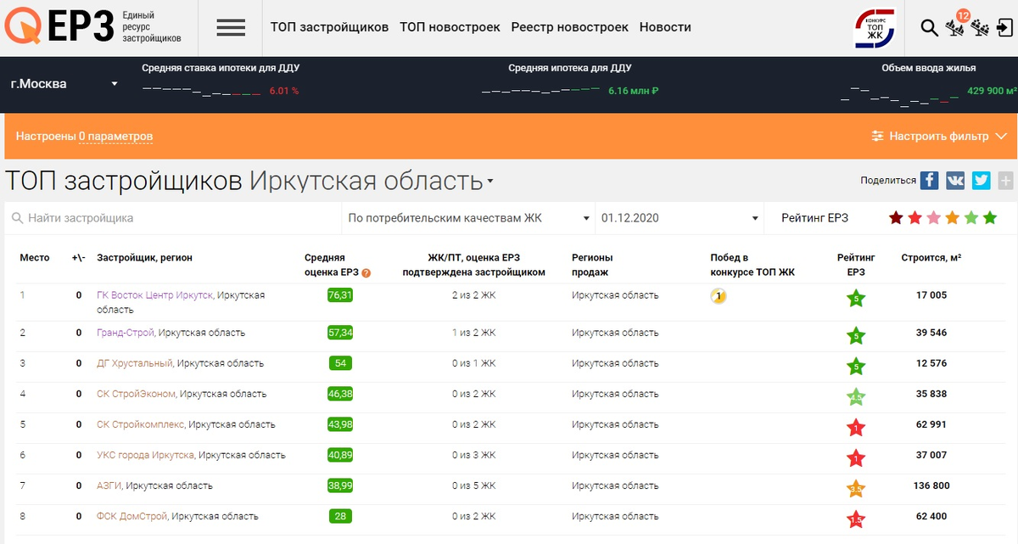This screenshot has height=544, width=1018.
Task: Share the ranking via VK
Action: pyautogui.click(x=954, y=180)
